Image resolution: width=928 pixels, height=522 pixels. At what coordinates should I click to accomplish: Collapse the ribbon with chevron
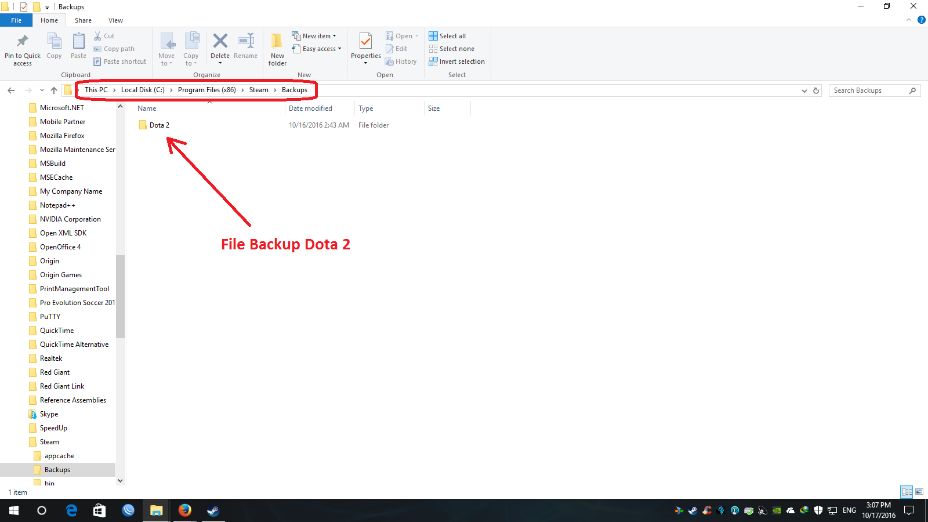(909, 20)
